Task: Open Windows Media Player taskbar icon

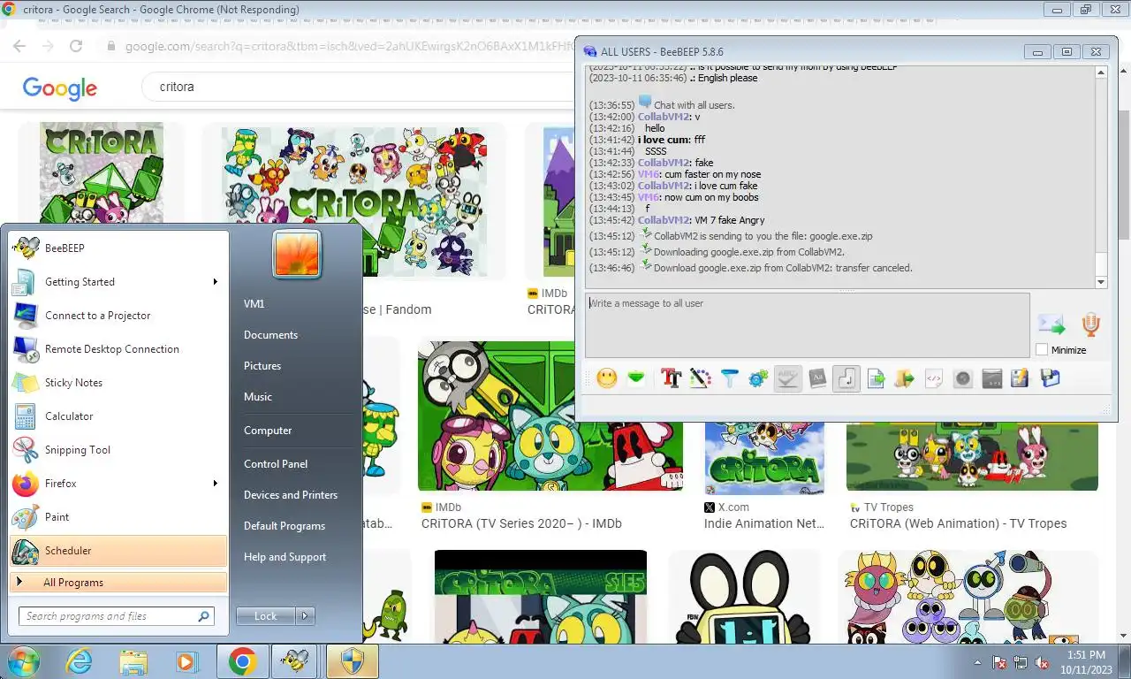Action: (x=186, y=661)
